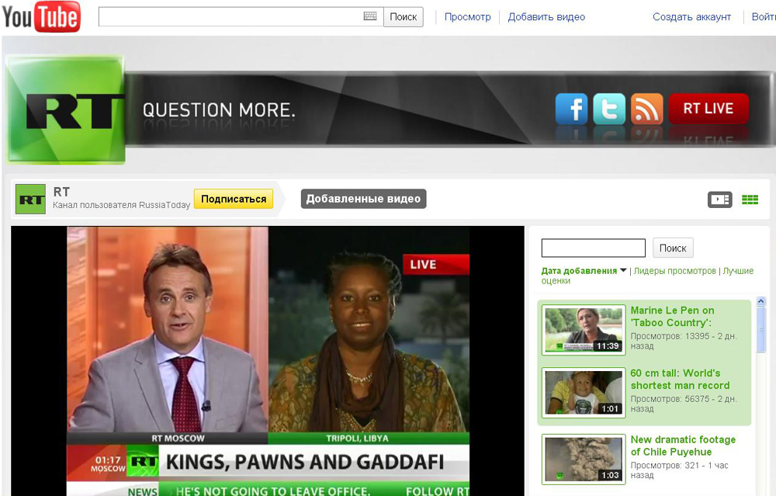
Task: Expand the Дата добавления sort dropdown
Action: [x=584, y=271]
